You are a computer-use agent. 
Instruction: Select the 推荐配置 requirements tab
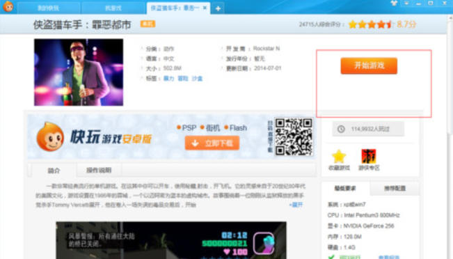(x=395, y=189)
